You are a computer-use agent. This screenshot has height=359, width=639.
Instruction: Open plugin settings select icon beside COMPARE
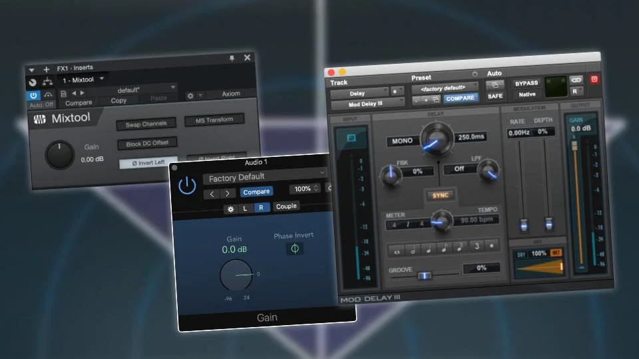point(435,99)
